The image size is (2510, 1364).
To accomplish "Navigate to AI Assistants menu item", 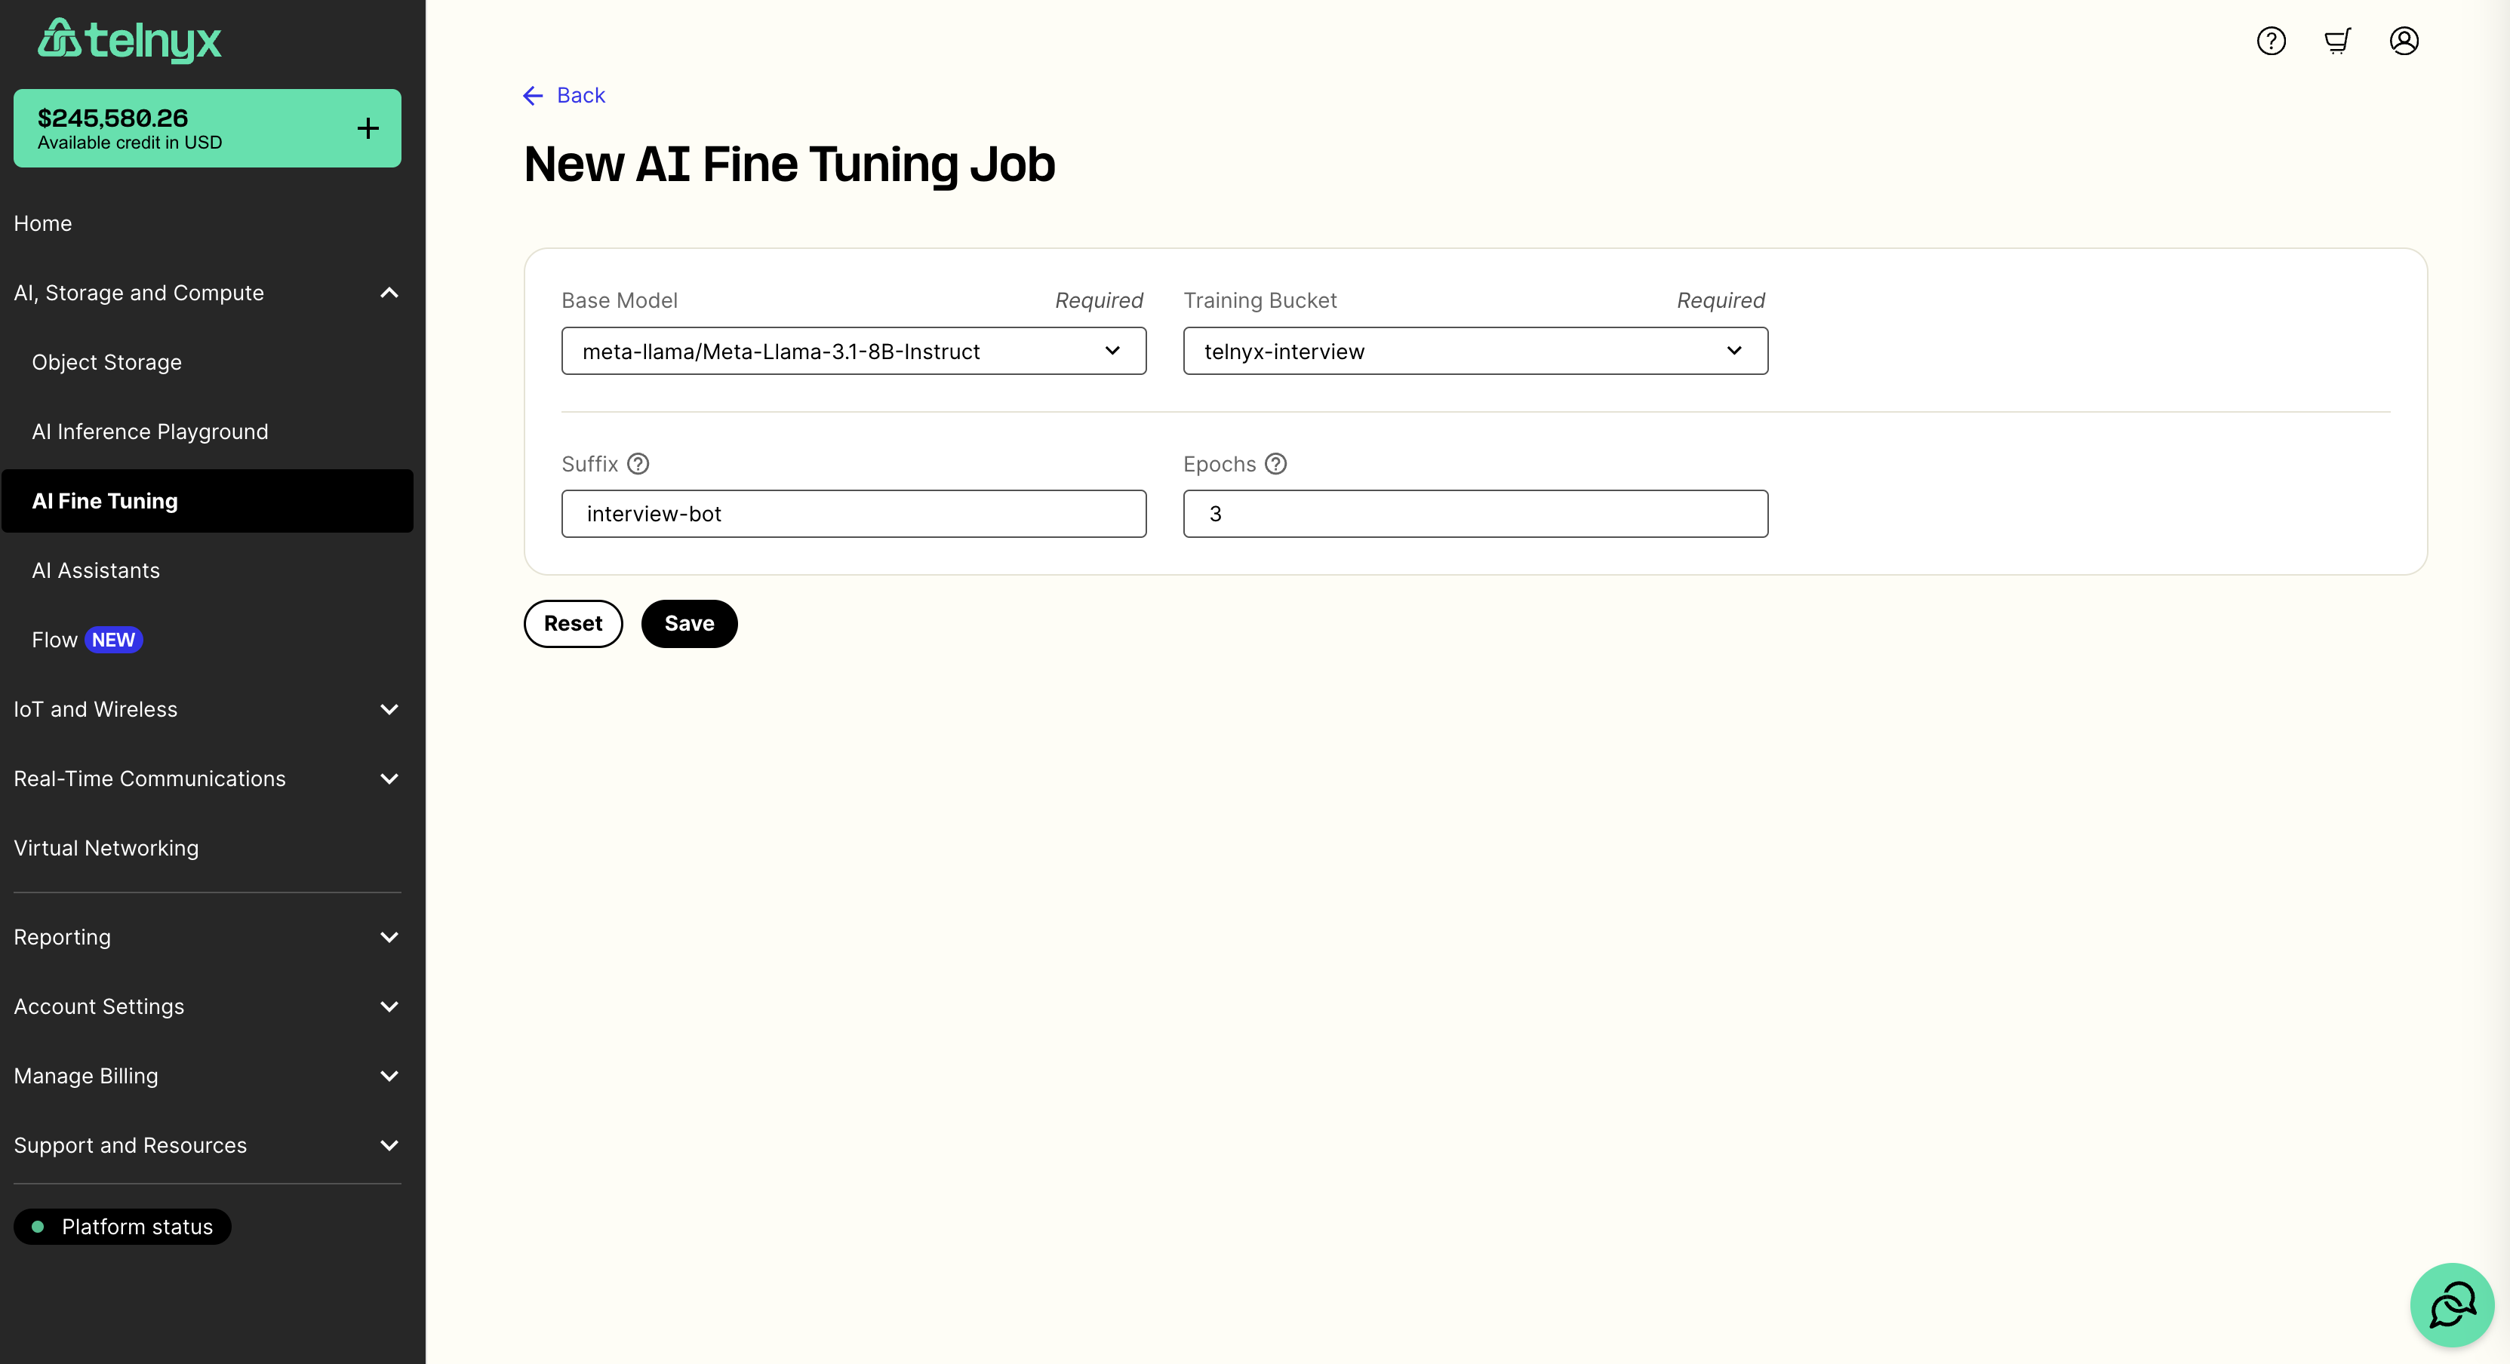I will (x=96, y=570).
